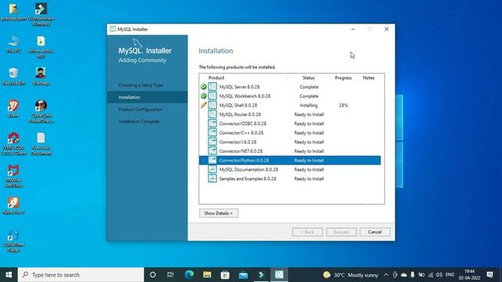Click the 19:44 clock and date
The image size is (502, 282).
(469, 275)
